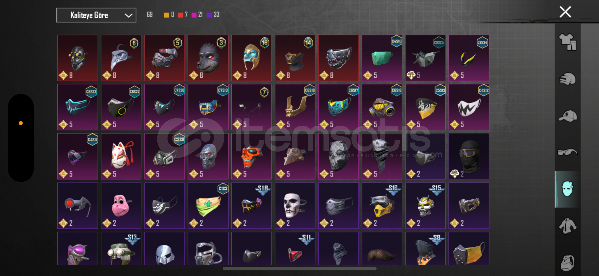Filter by red quality swatch

pyautogui.click(x=180, y=15)
